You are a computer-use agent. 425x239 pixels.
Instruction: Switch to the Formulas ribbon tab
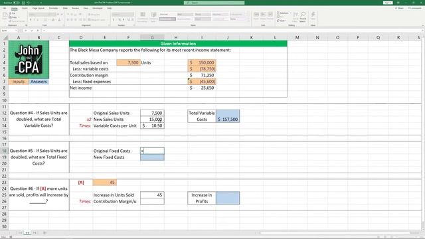[53, 9]
